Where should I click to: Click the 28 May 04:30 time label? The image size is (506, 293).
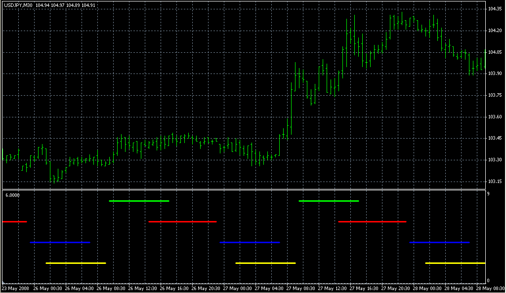pos(459,289)
